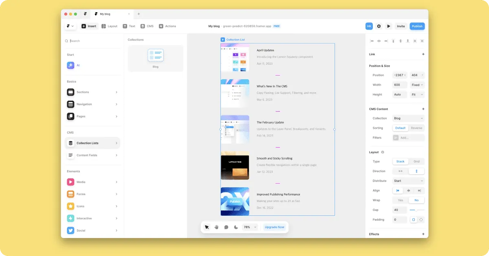Viewport: 489px width, 256px height.
Task: Set layout Align to center
Action: pos(409,191)
